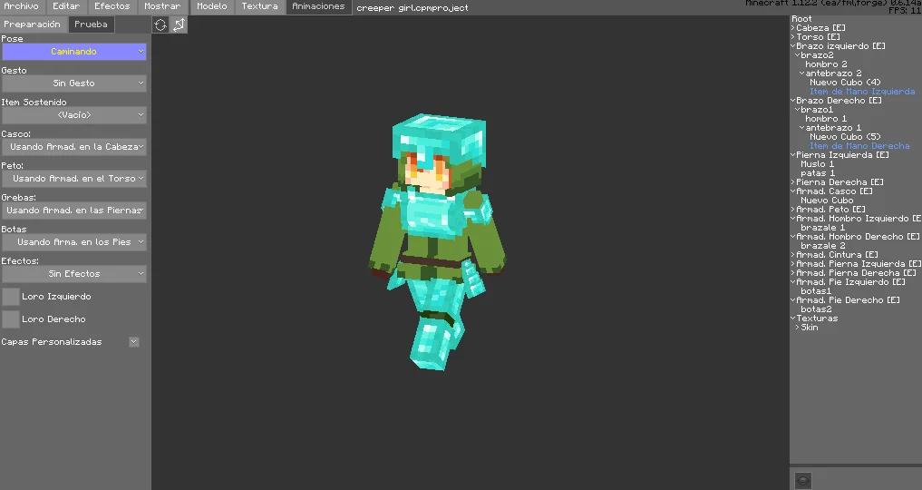Screen dimensions: 922x490
Task: Expand the Capas Personalizadas section arrow
Action: point(134,342)
